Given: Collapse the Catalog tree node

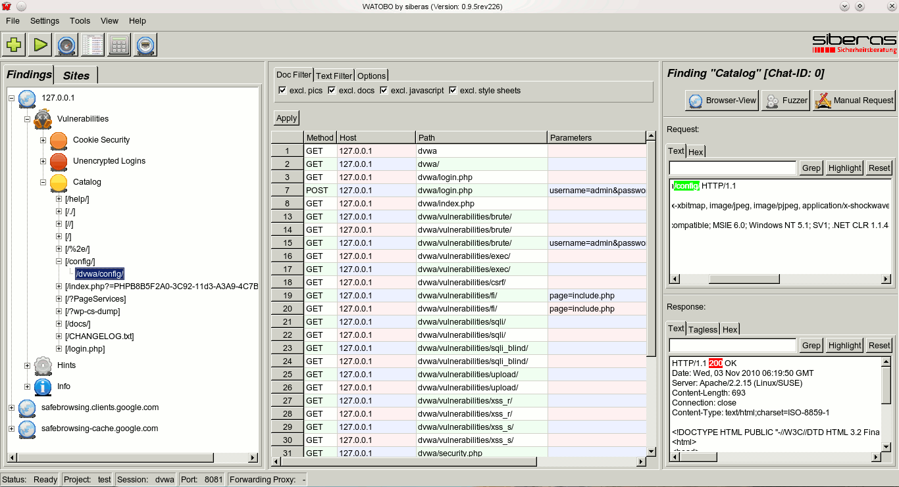Looking at the screenshot, I should click(x=43, y=182).
